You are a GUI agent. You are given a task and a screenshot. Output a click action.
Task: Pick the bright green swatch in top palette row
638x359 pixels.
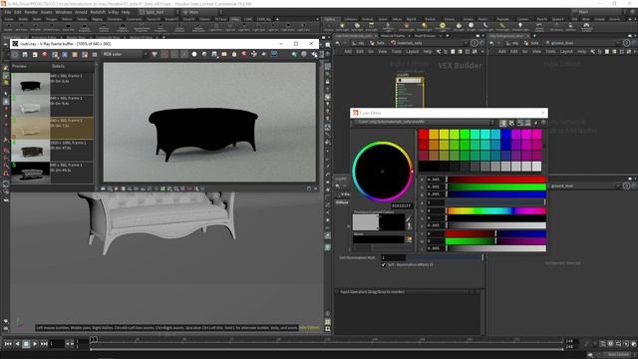(465, 135)
